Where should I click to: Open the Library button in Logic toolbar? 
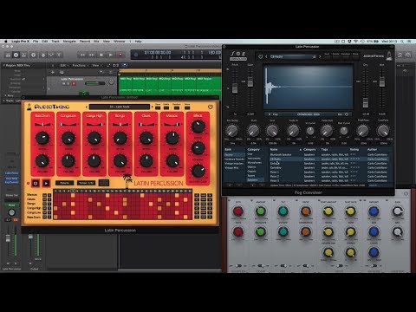pos(8,55)
